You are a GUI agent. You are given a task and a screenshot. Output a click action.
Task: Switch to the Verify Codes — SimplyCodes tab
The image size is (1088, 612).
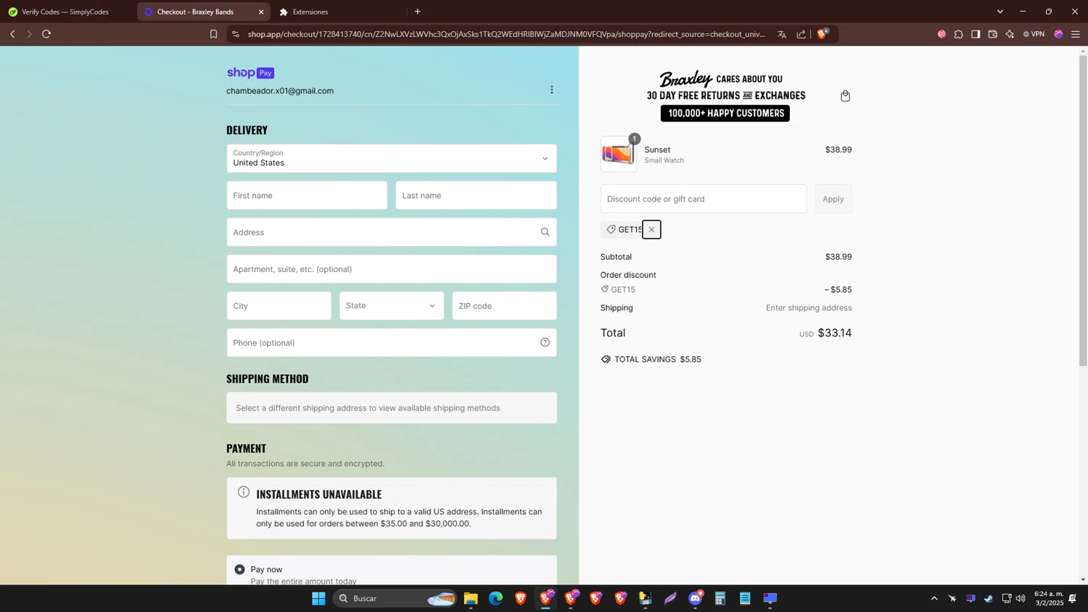click(67, 12)
